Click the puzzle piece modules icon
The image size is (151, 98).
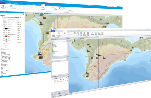(102, 33)
